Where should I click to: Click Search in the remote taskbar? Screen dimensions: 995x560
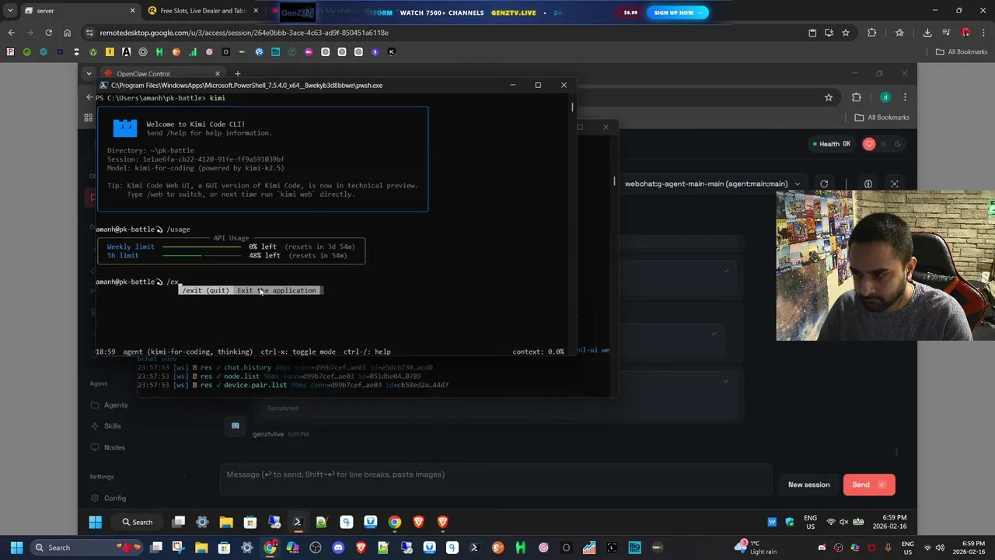[137, 522]
